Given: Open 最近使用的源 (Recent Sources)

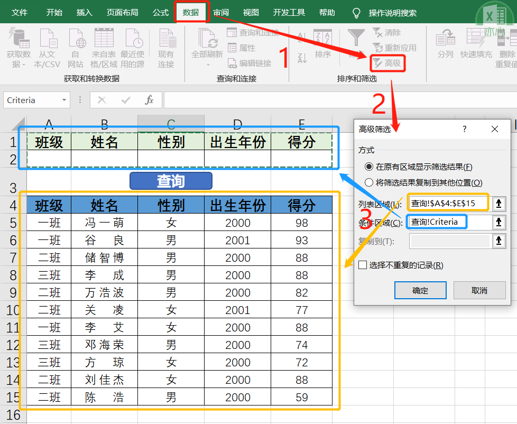Looking at the screenshot, I should point(133,38).
